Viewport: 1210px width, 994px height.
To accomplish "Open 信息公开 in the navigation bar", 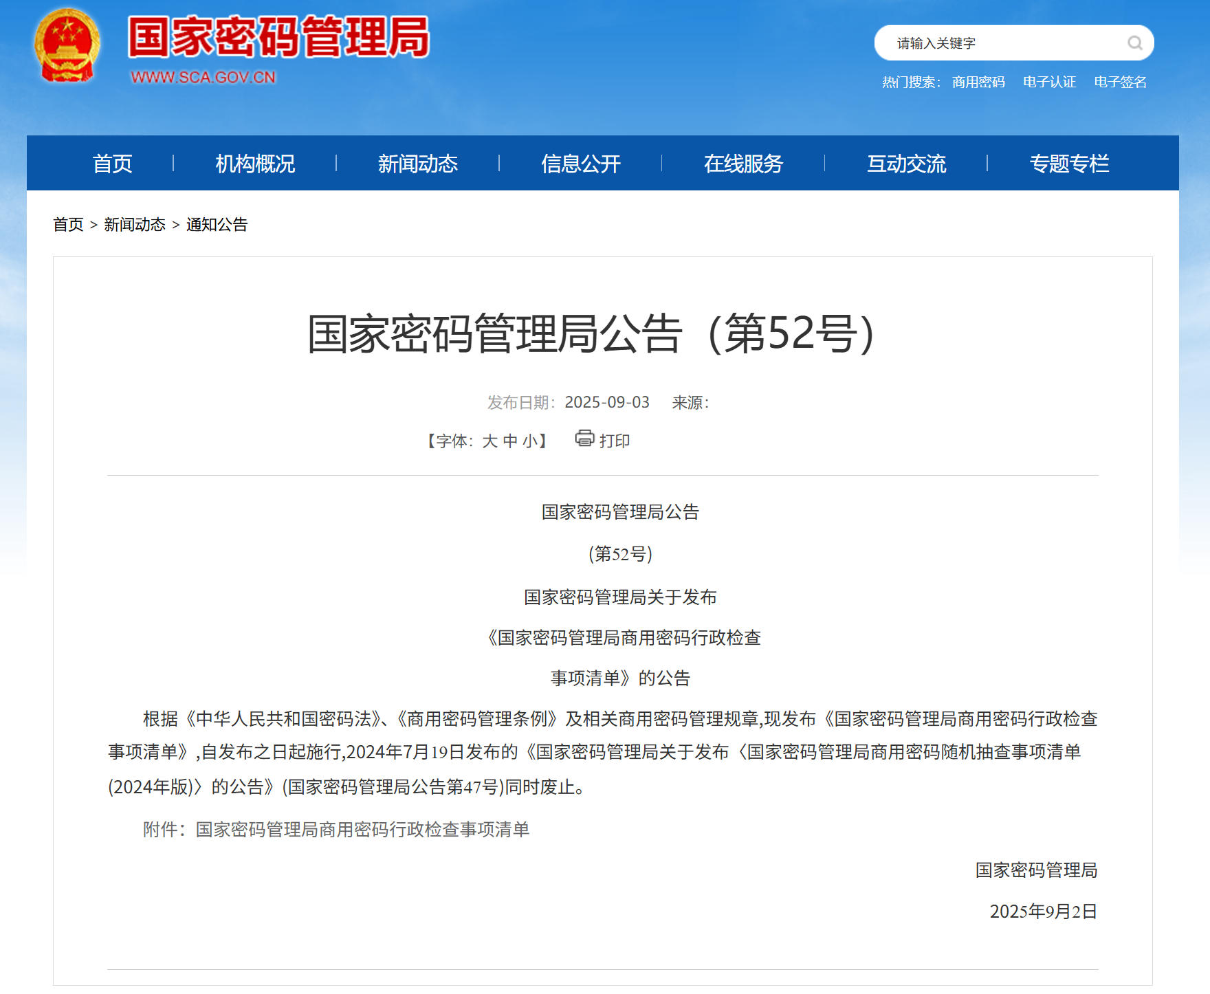I will (580, 164).
